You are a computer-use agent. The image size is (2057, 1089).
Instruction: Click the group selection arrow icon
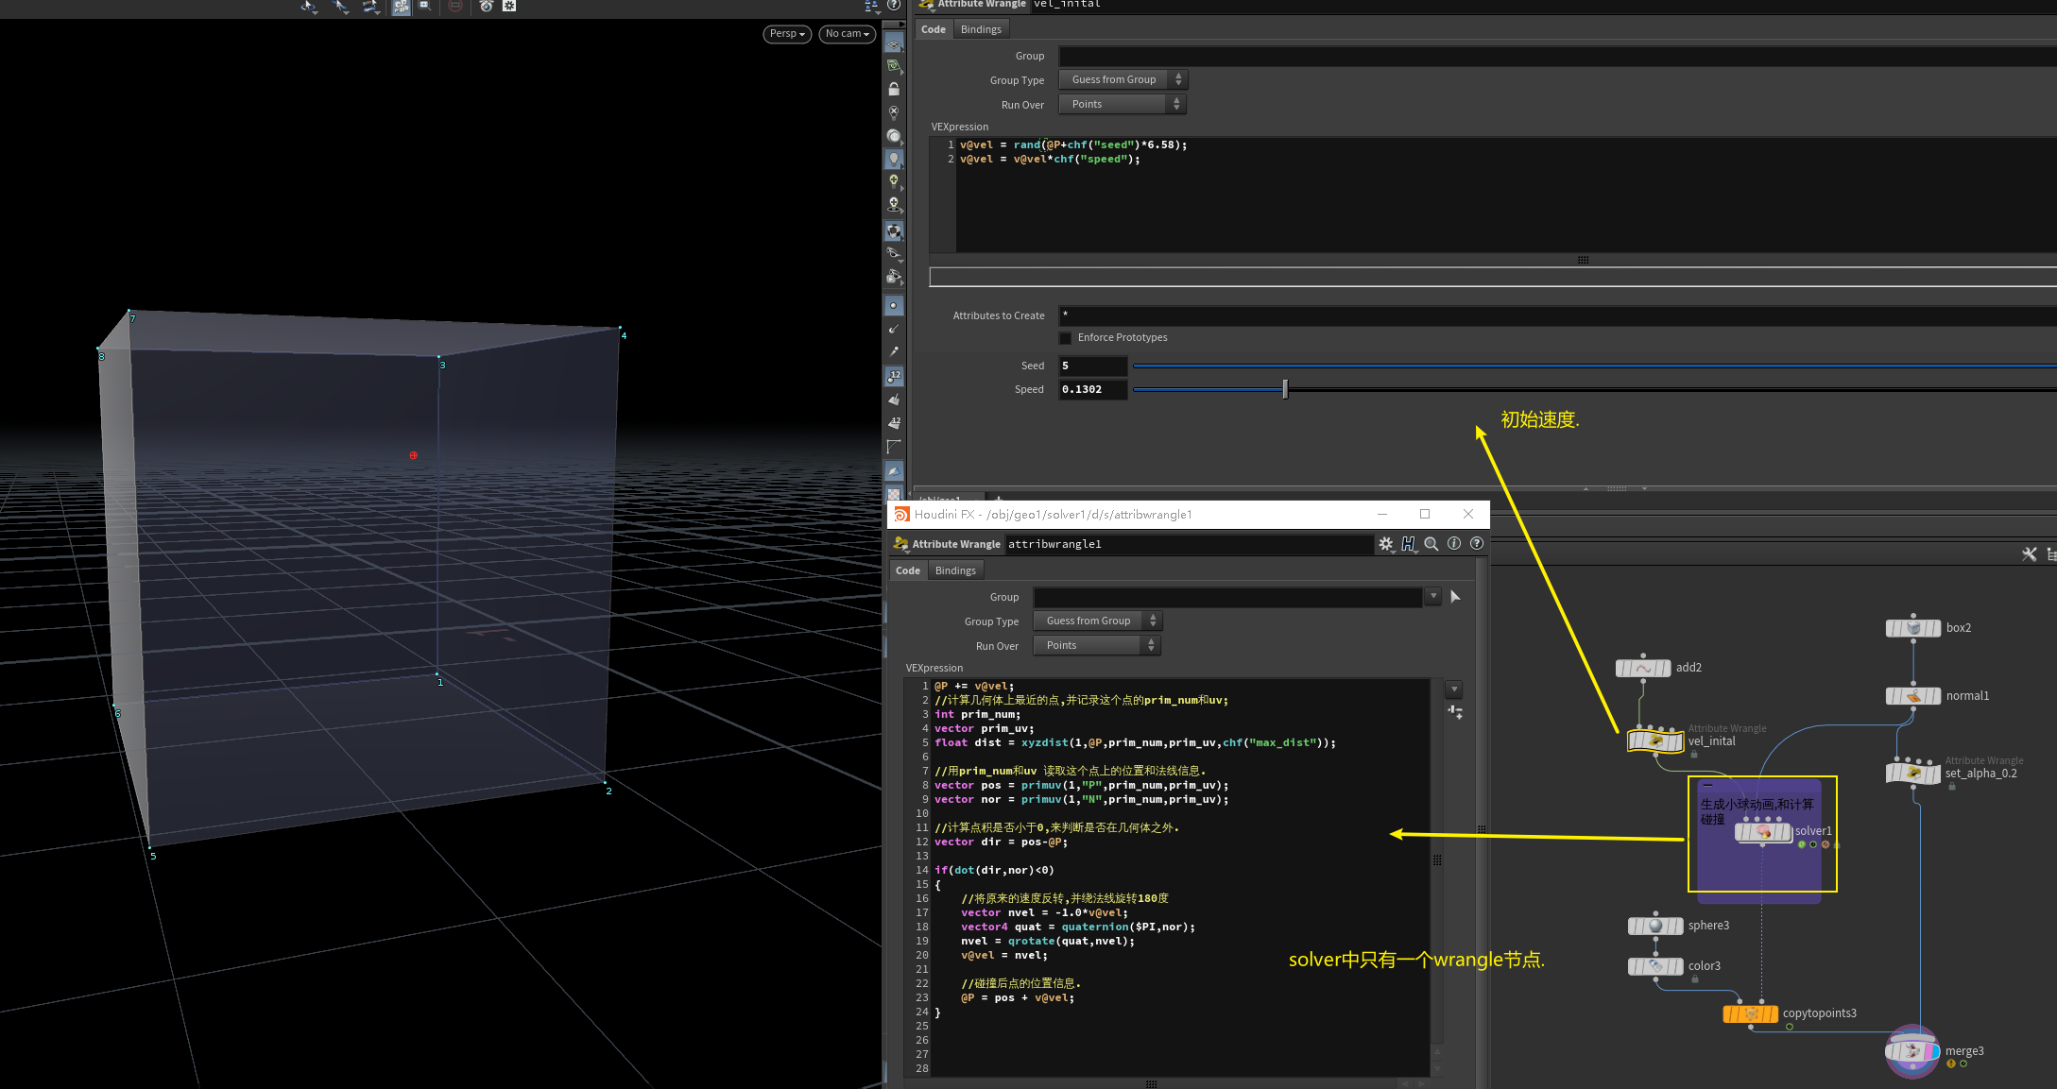pyautogui.click(x=1455, y=597)
